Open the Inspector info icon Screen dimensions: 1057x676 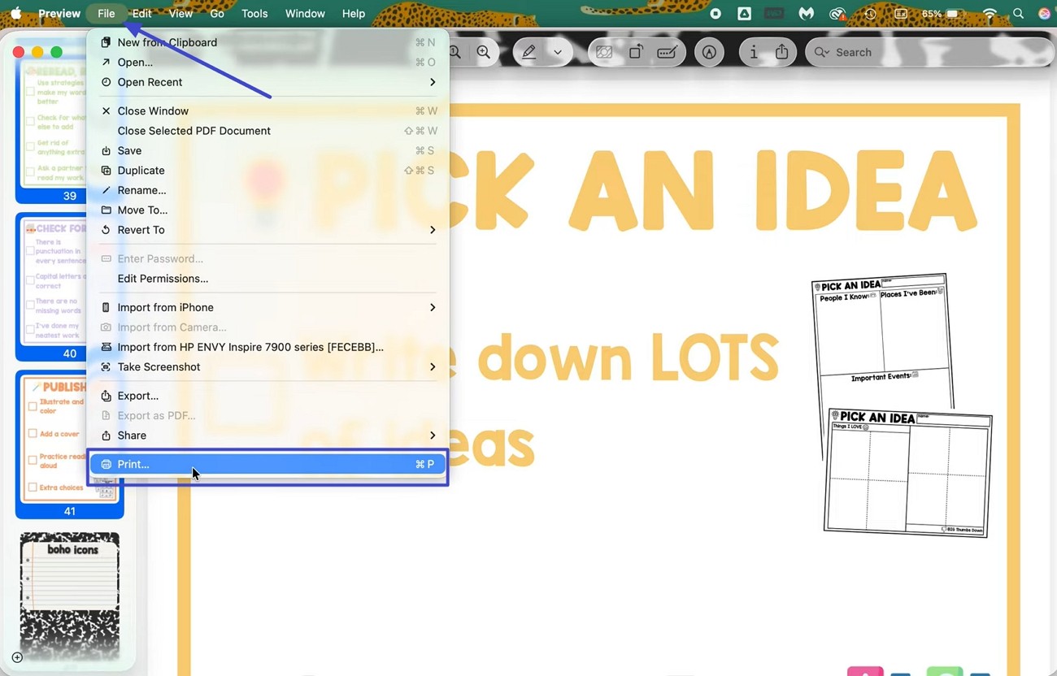[754, 52]
